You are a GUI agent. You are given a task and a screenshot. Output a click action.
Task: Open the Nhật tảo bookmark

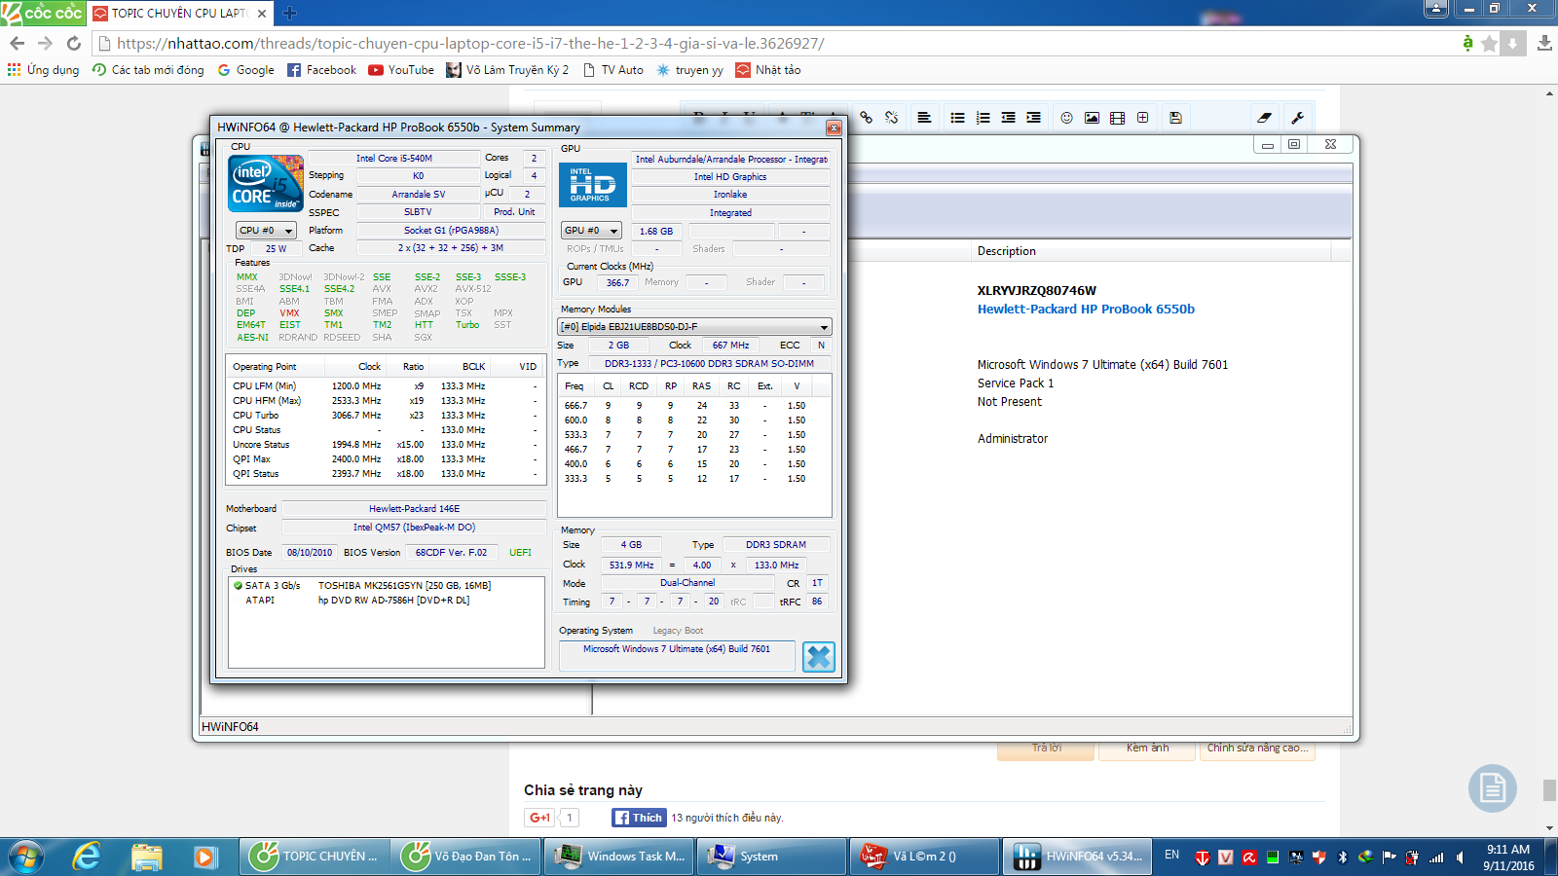[768, 70]
